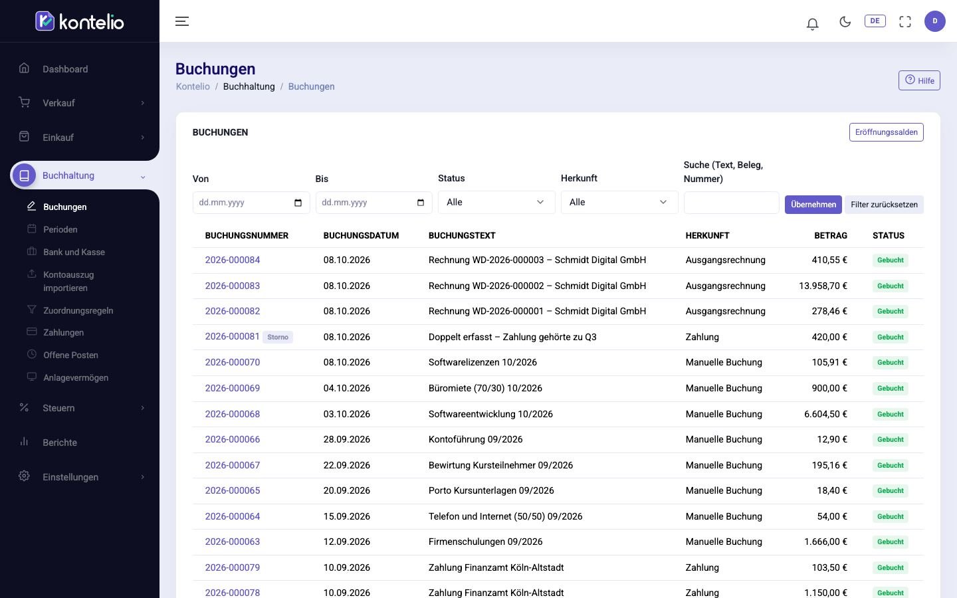Open Kontoauszug importieren page
Image resolution: width=957 pixels, height=598 pixels.
pos(68,281)
